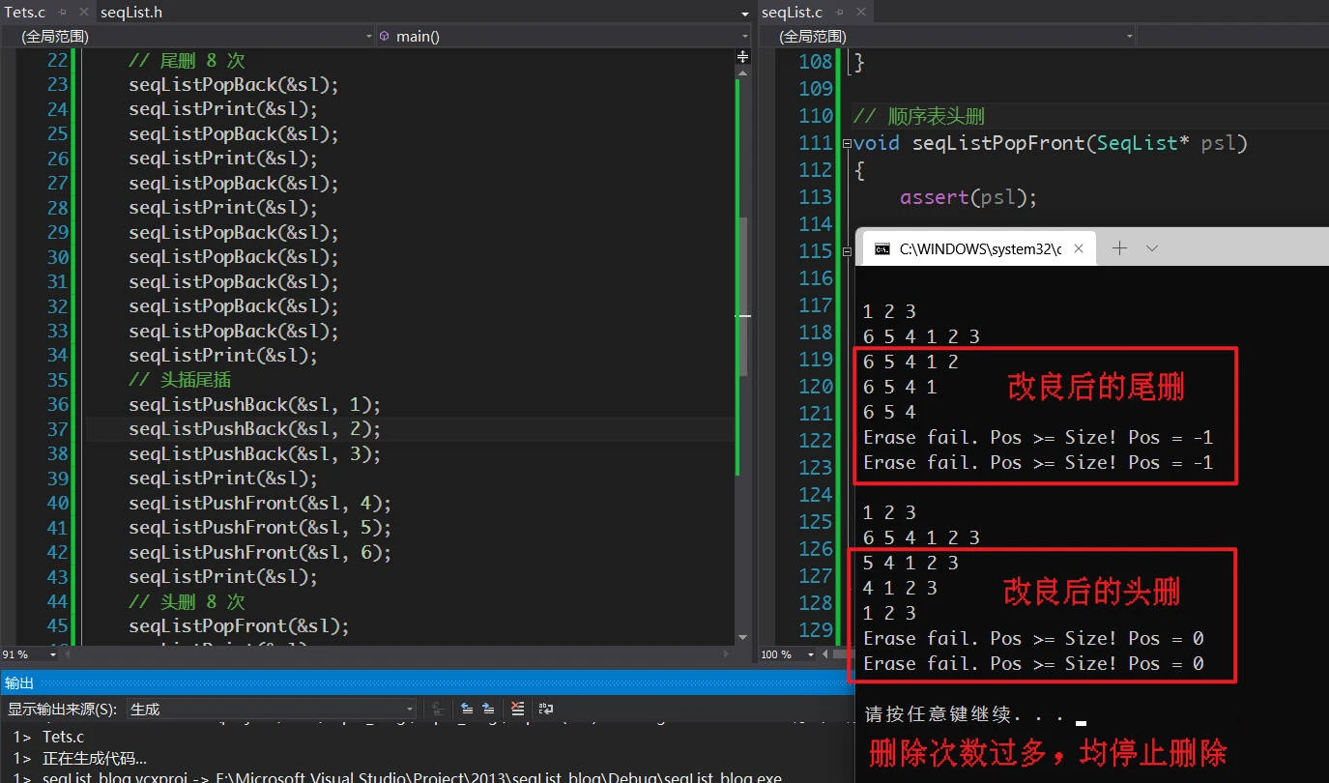1329x783 pixels.
Task: Pin the Tets.c tab
Action: point(64,13)
